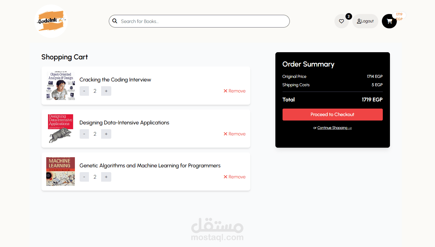This screenshot has height=247, width=435.
Task: Follow the Continue Shopping link
Action: coord(334,128)
